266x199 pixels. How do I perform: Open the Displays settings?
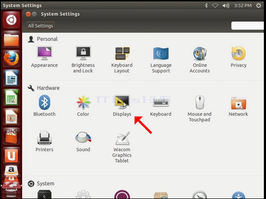tap(122, 106)
